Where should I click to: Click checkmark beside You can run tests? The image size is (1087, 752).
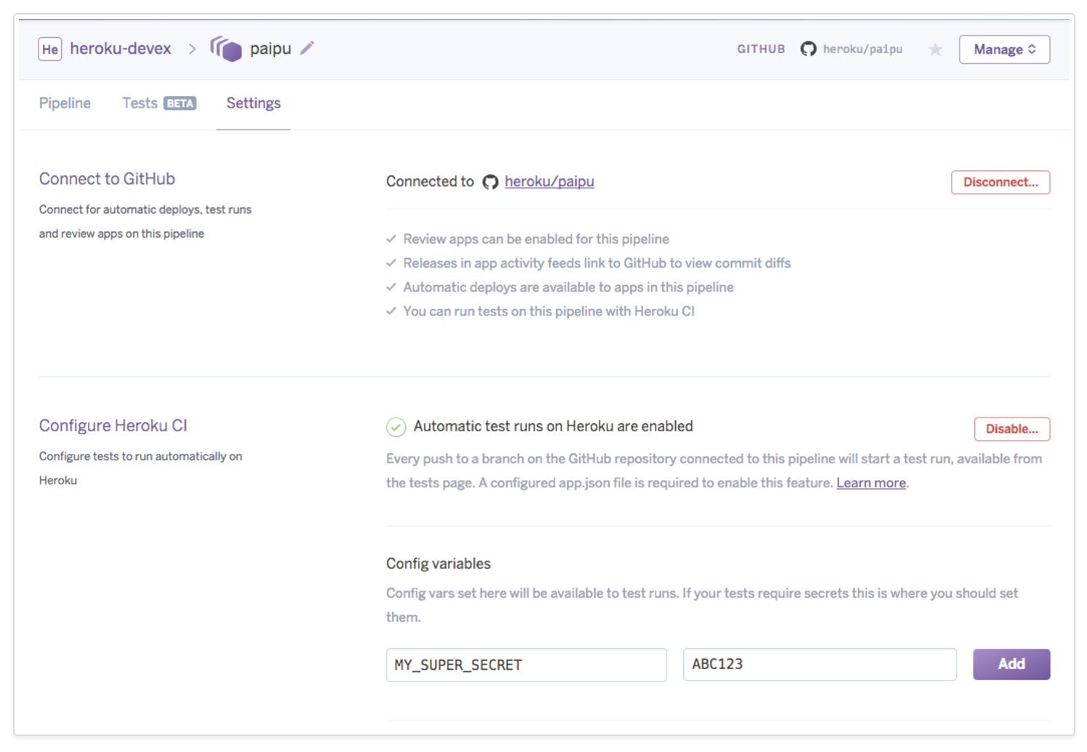[x=391, y=311]
